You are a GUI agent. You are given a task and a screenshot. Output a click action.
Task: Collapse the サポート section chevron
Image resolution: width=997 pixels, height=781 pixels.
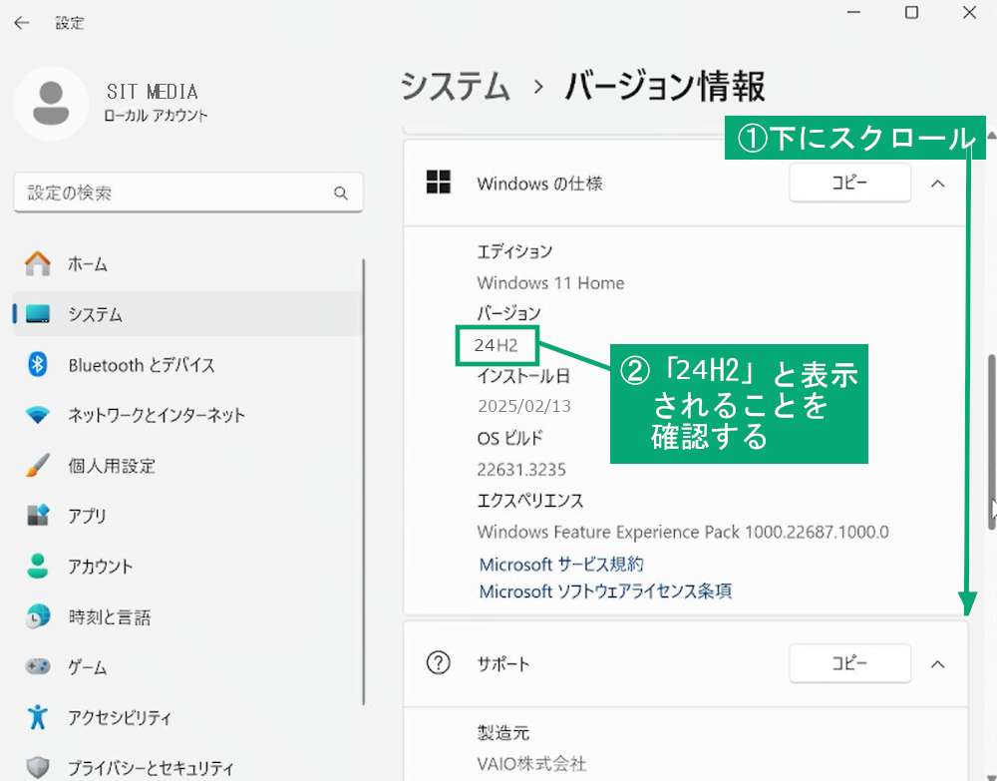point(938,664)
